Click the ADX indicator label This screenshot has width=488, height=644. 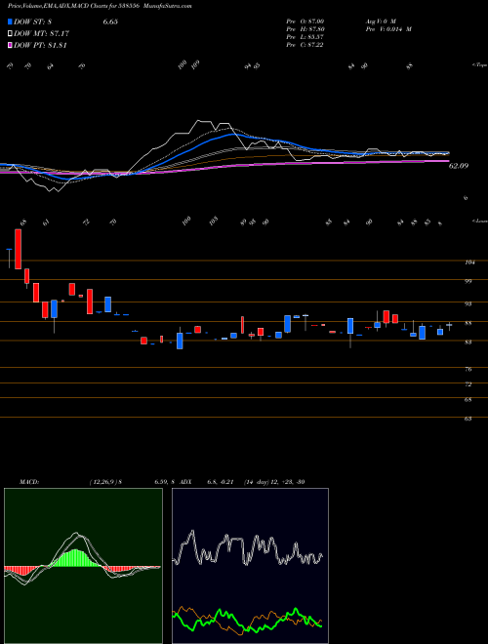tap(186, 482)
